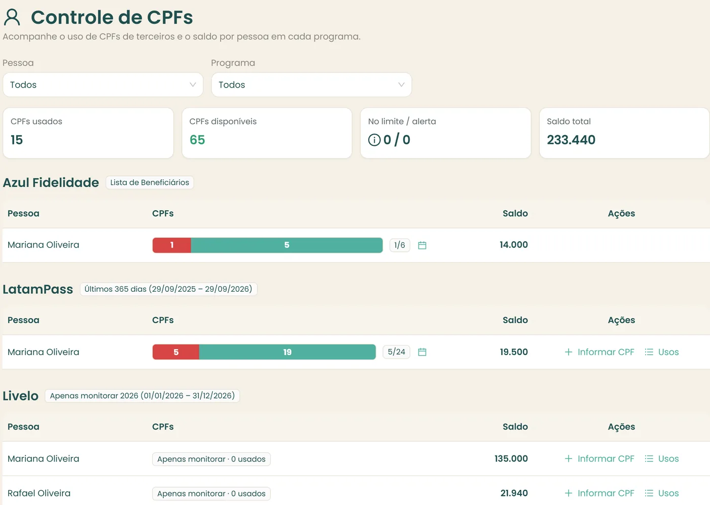Click Mariana Oliveira in Azul Fidelidade table

pos(44,245)
